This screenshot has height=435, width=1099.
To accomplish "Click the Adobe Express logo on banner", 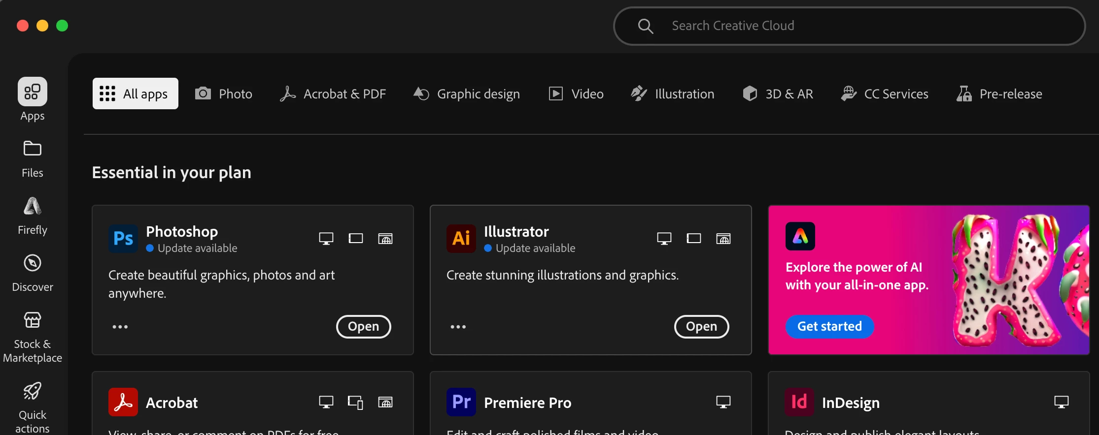I will click(x=800, y=236).
